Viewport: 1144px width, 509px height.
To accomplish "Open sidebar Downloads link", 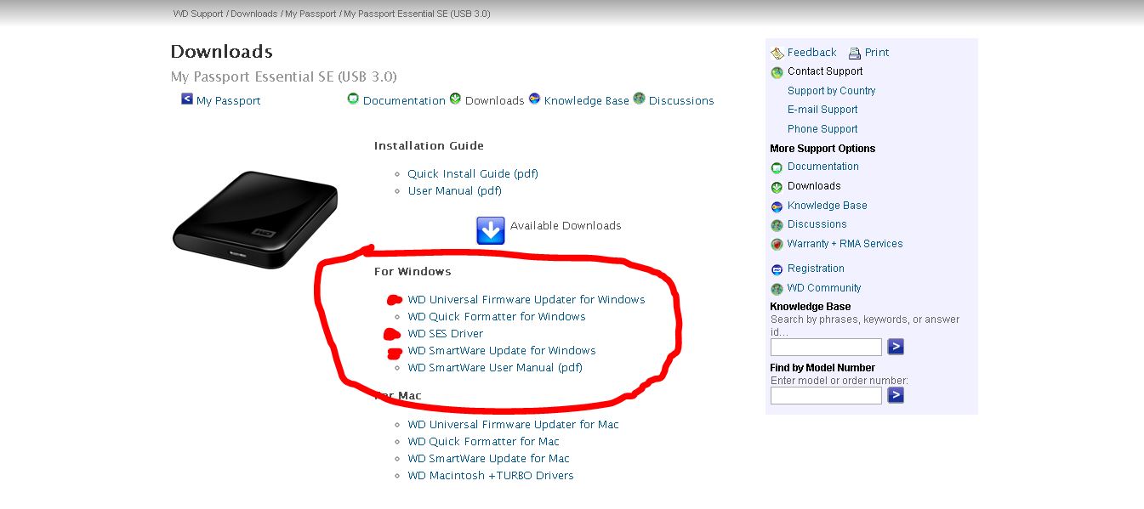I will [x=814, y=186].
